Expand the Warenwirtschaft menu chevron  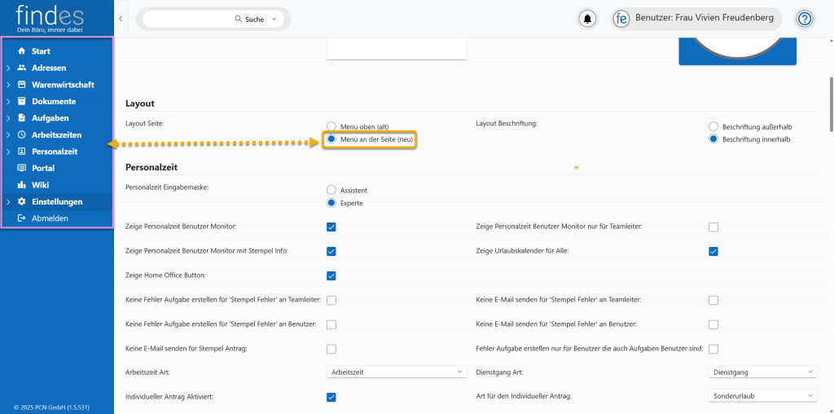coord(8,85)
